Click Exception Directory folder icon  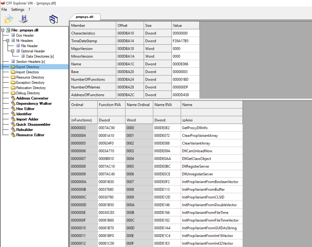click(x=13, y=82)
